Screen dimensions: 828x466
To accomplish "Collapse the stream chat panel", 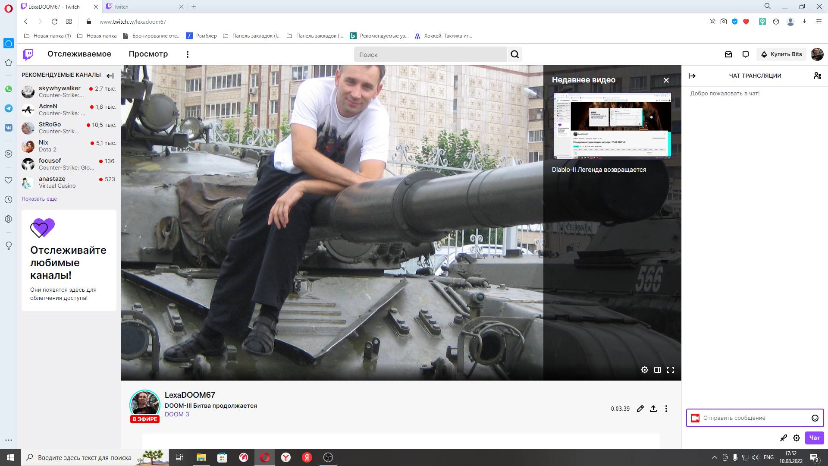I will pos(692,76).
